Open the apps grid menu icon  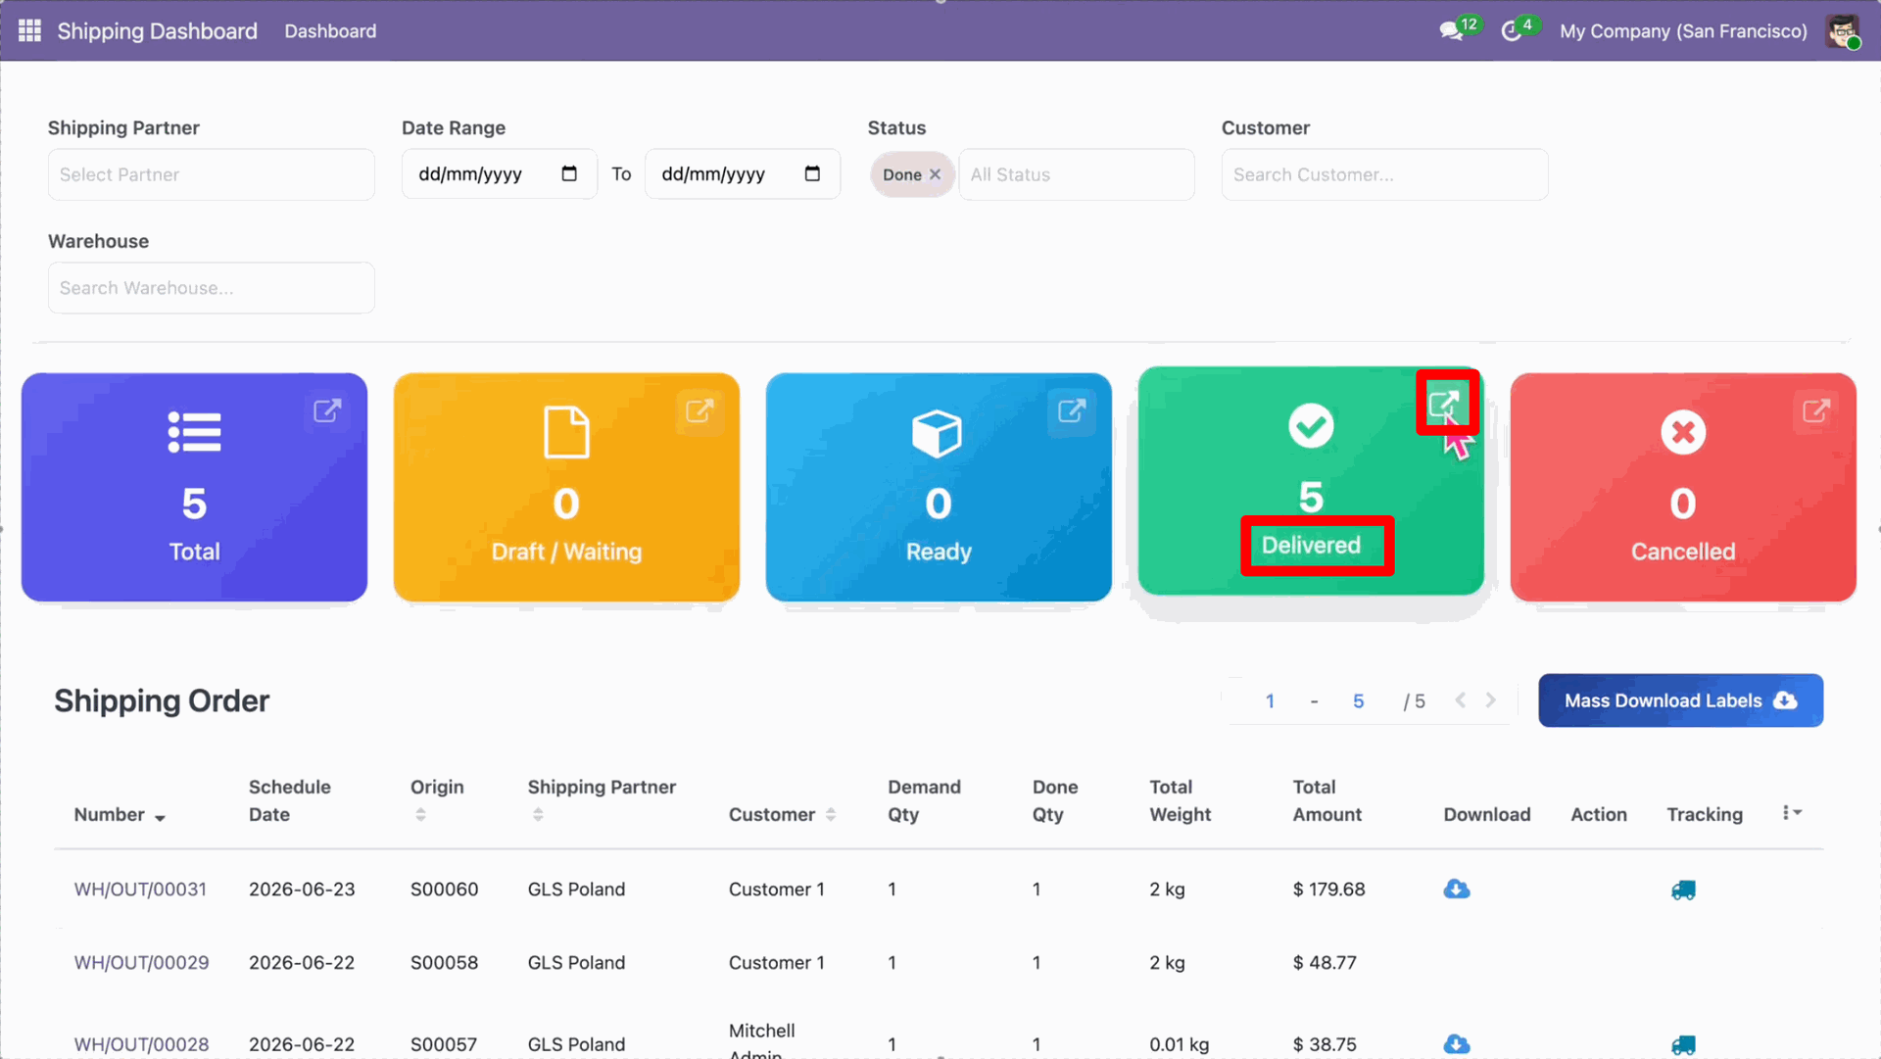[29, 30]
